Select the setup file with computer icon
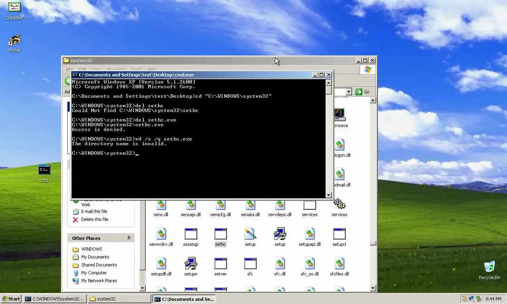Screen dimensions: 507x304 280,237
